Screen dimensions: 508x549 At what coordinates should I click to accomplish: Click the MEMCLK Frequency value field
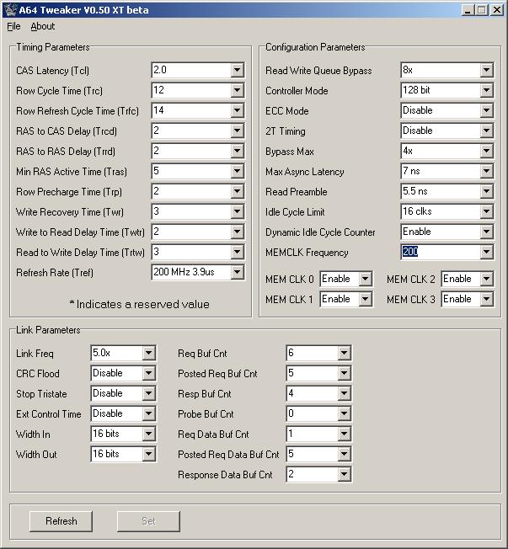tap(441, 252)
